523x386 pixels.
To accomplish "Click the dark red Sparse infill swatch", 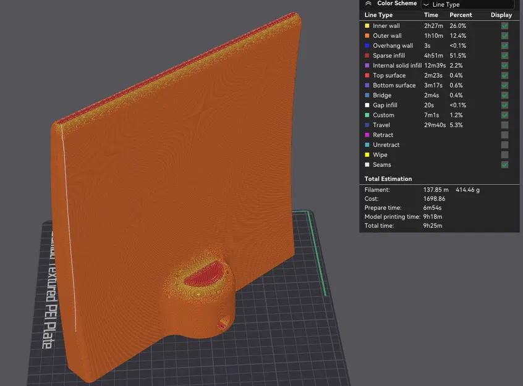I will point(367,56).
